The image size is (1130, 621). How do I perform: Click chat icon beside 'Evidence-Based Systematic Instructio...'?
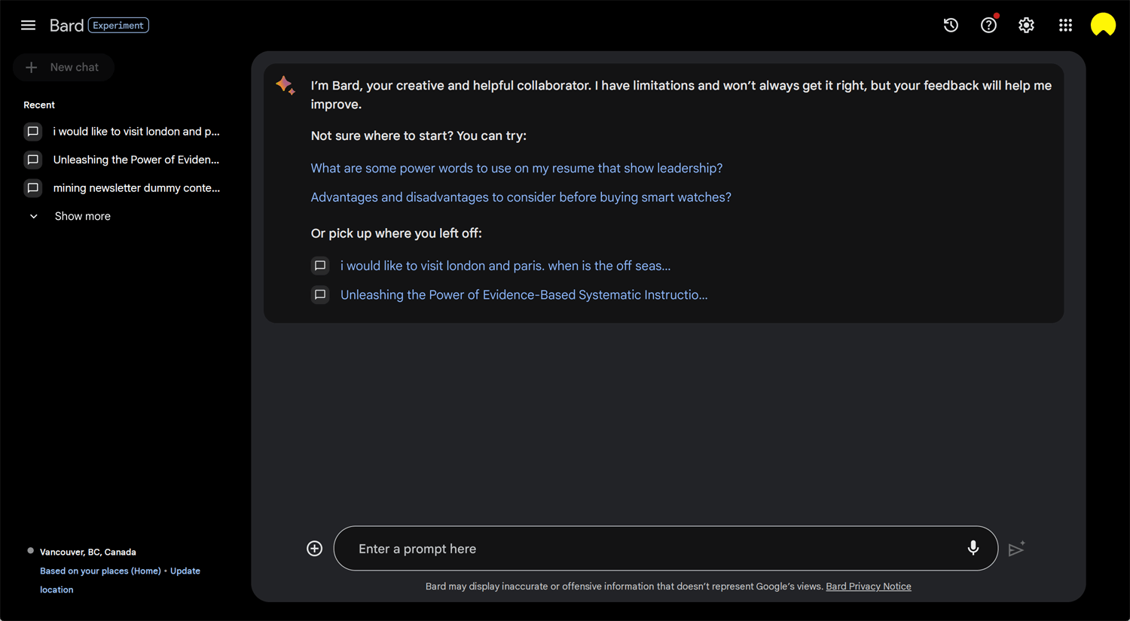[x=320, y=295]
